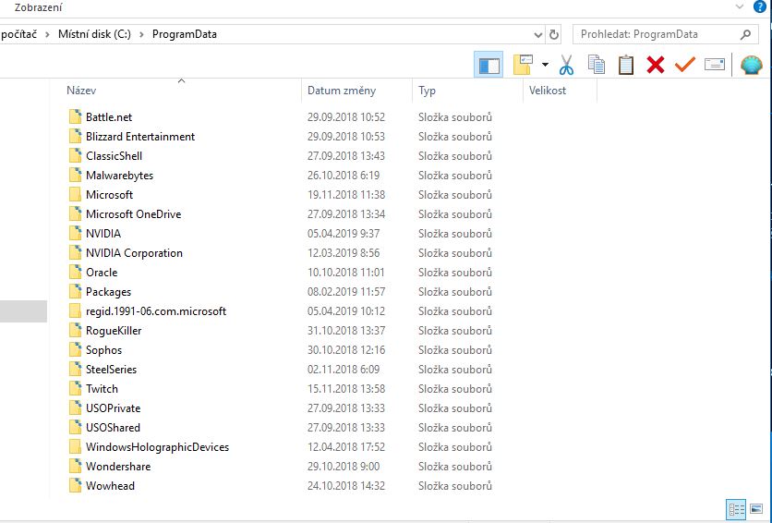Expand breadcrumb chevron before Místní disk (C:)

click(x=47, y=34)
